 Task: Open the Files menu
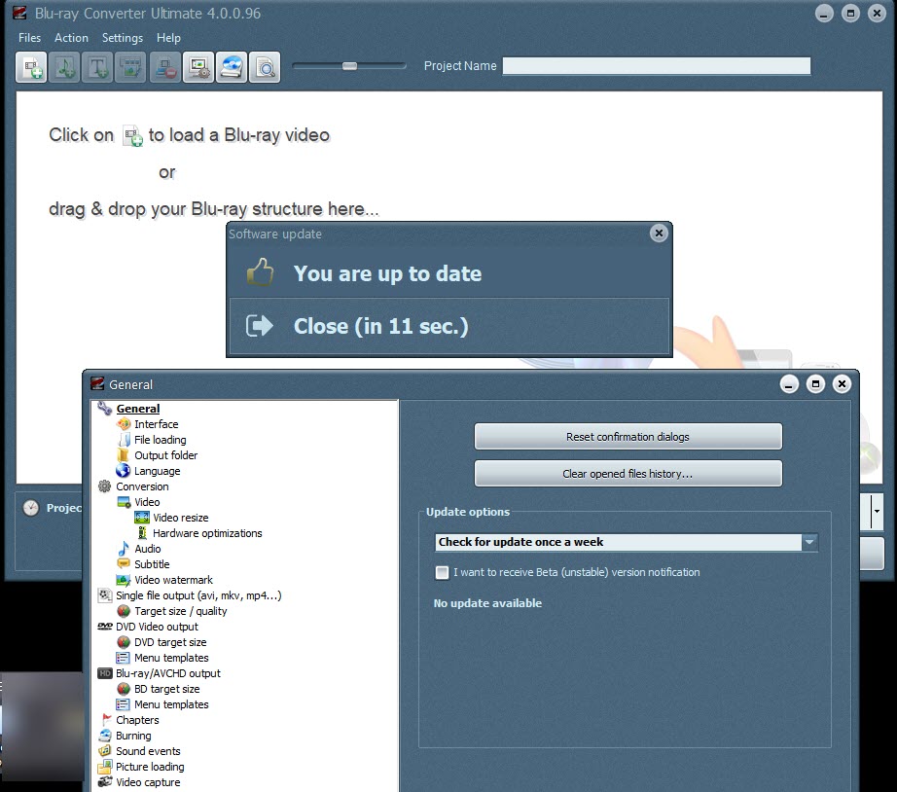(30, 38)
